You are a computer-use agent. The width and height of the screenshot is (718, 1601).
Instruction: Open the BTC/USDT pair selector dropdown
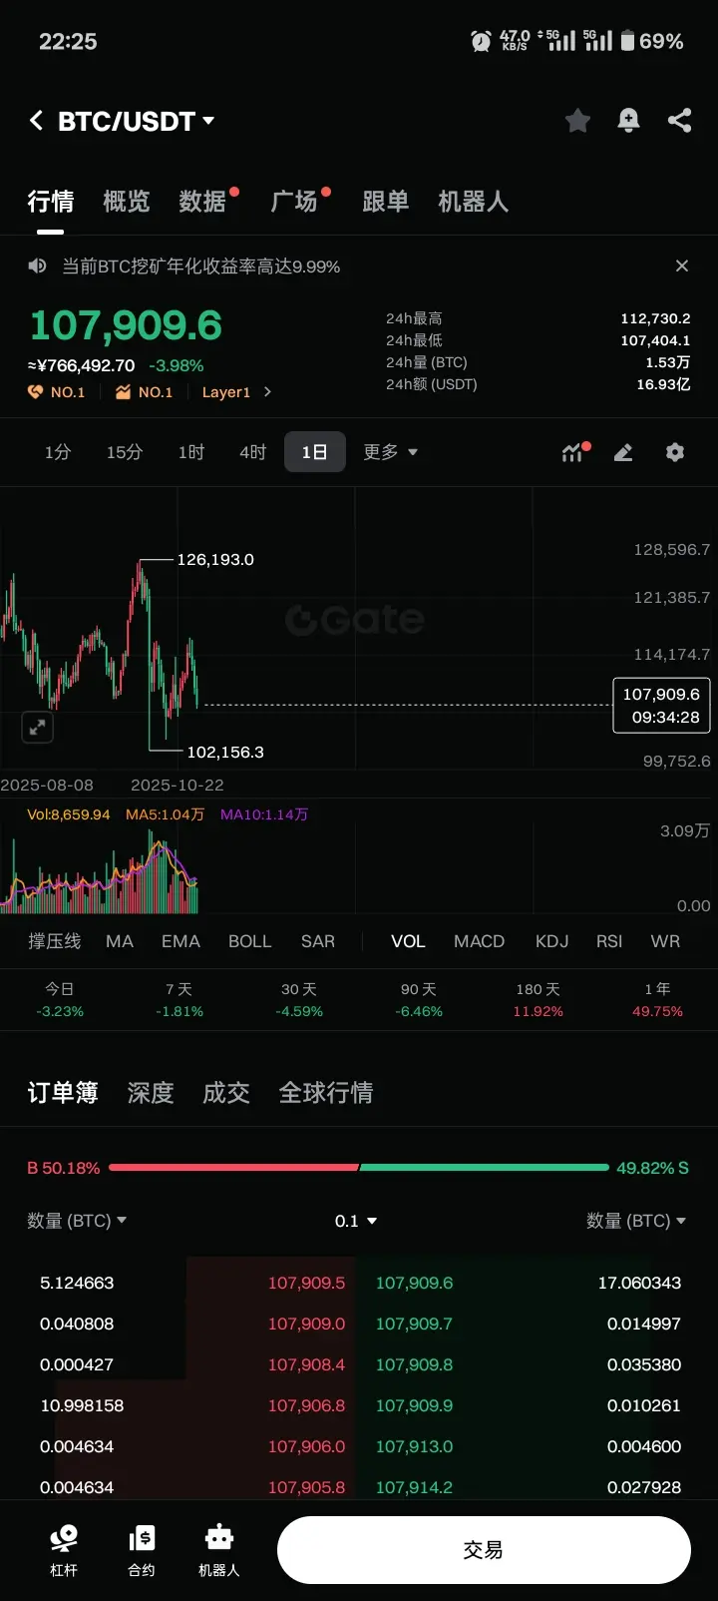pos(137,121)
